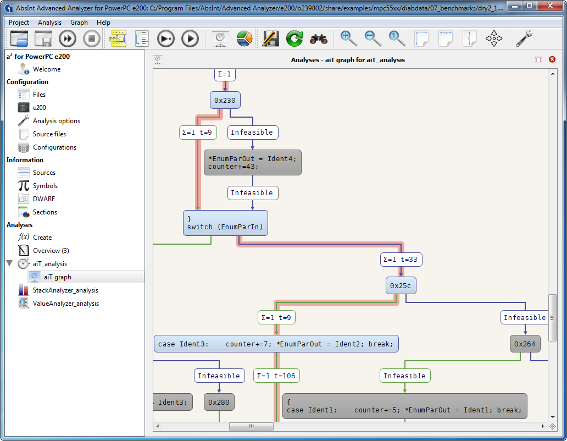Open Source files page
The height and width of the screenshot is (441, 567).
(49, 134)
